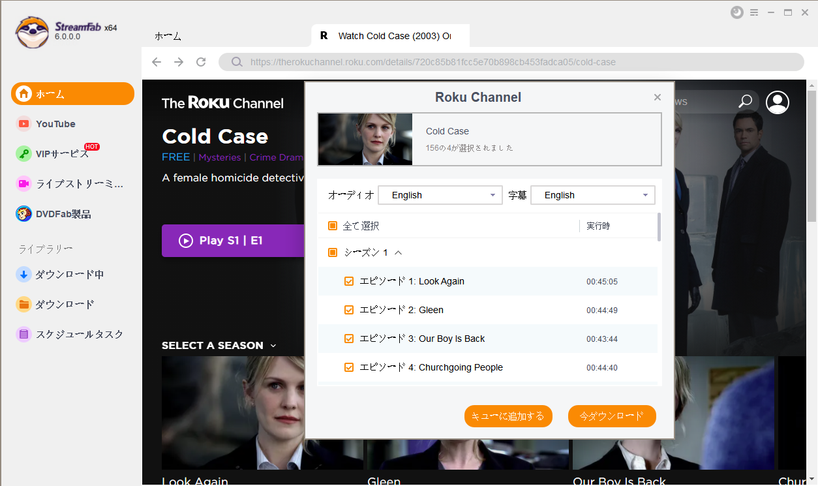This screenshot has width=818, height=486.
Task: Close the Roku Channel dialog
Action: (x=658, y=97)
